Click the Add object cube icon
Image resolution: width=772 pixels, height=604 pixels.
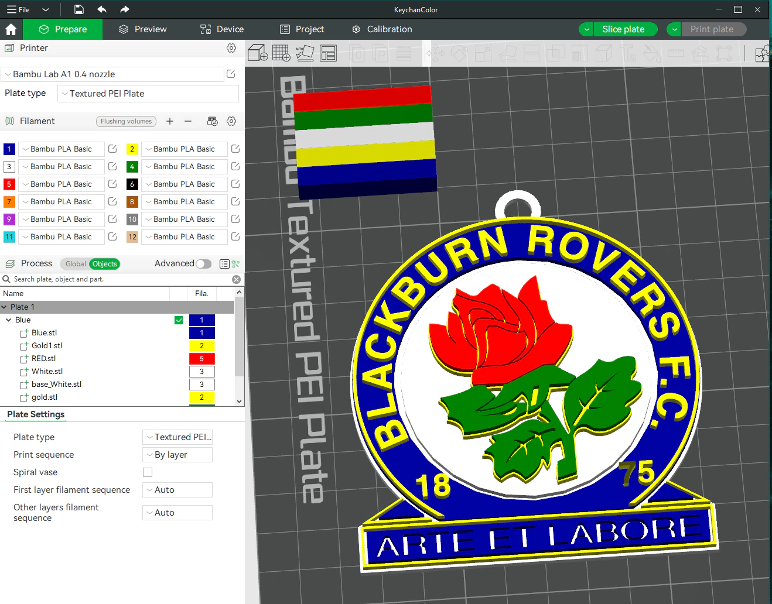258,53
